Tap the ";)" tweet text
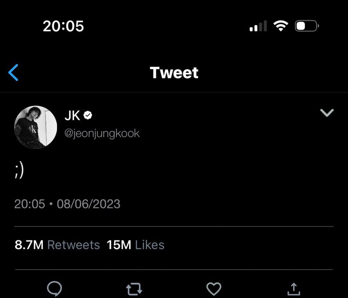The height and width of the screenshot is (298, 348). coord(19,172)
